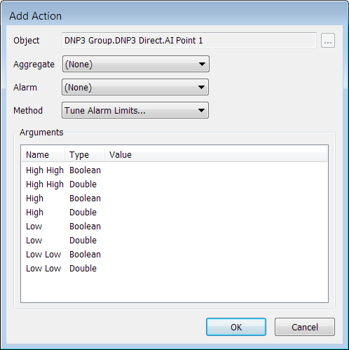The height and width of the screenshot is (350, 349).
Task: Click the Value column header
Action: click(x=216, y=154)
